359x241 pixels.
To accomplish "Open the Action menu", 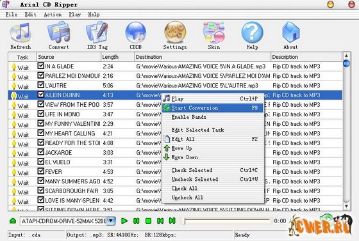I will coord(53,15).
